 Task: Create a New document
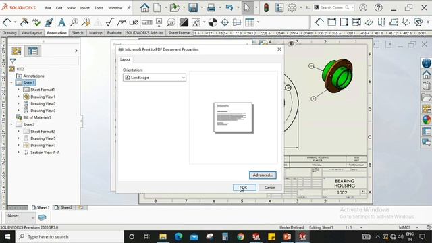tap(157, 7)
